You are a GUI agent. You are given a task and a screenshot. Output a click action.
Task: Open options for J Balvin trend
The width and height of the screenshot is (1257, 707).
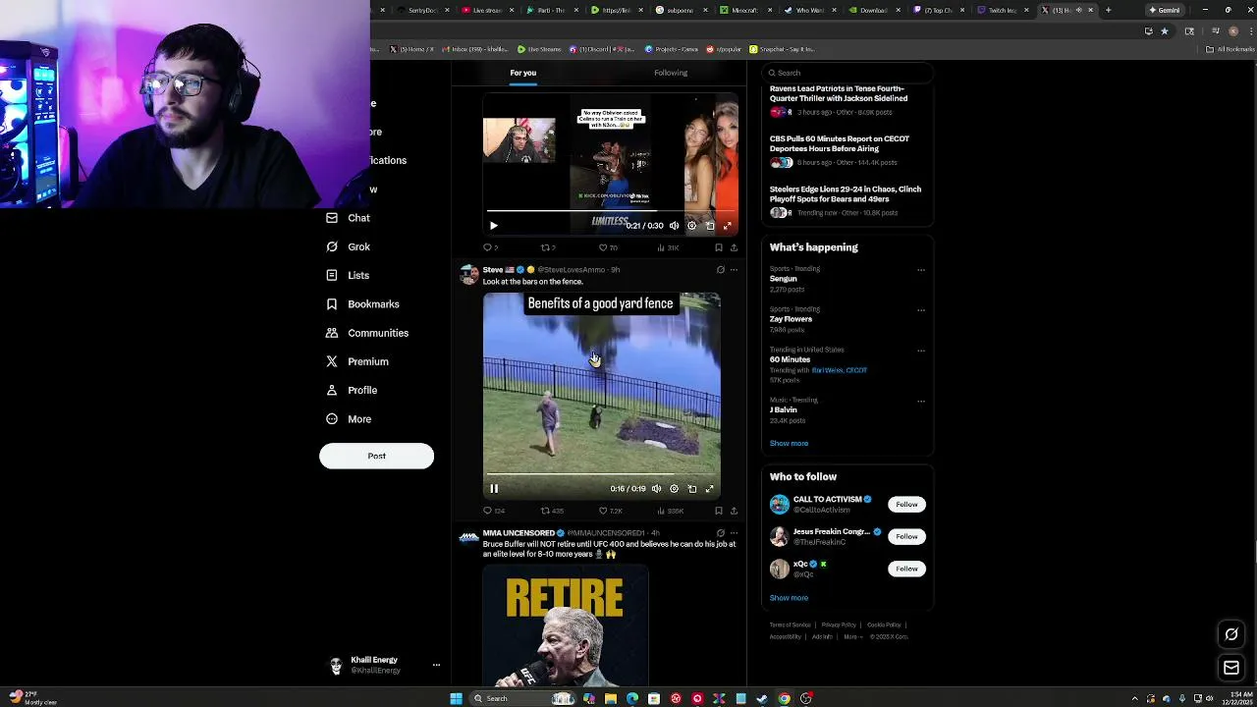pyautogui.click(x=921, y=401)
